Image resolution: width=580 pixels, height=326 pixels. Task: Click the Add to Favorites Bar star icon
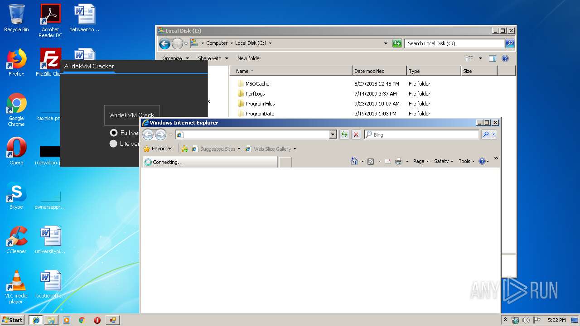click(x=184, y=149)
